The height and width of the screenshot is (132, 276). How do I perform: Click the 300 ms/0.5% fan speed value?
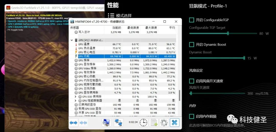pos(258,93)
